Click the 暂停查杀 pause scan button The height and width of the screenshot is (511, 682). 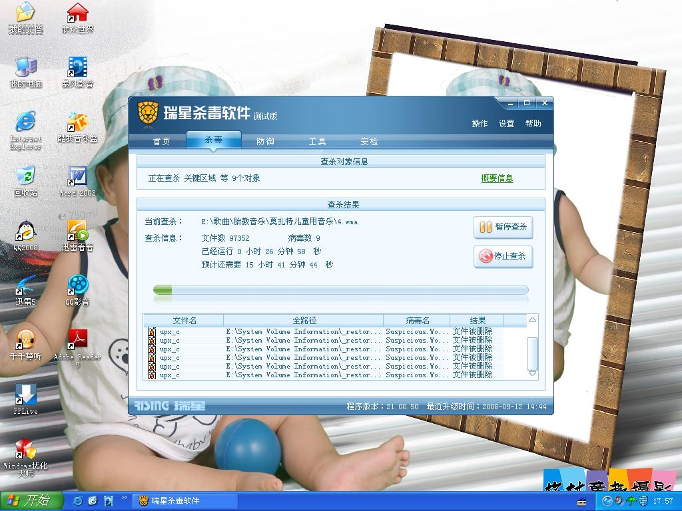[504, 227]
